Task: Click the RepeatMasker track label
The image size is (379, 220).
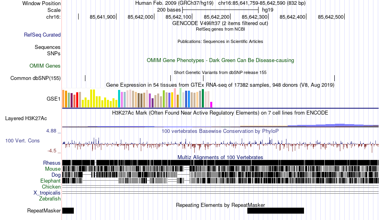Action: (44, 210)
